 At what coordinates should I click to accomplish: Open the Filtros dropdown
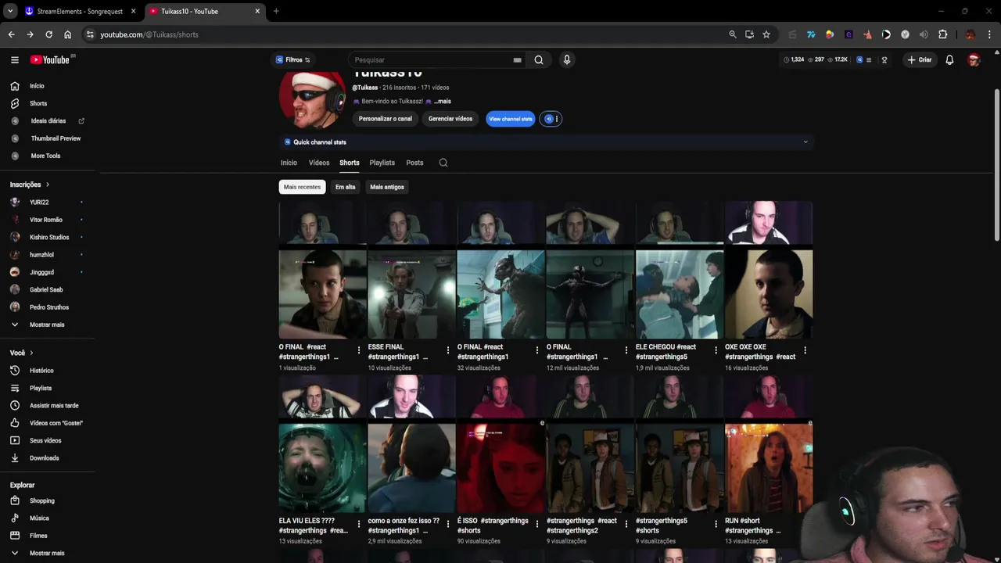(x=293, y=59)
